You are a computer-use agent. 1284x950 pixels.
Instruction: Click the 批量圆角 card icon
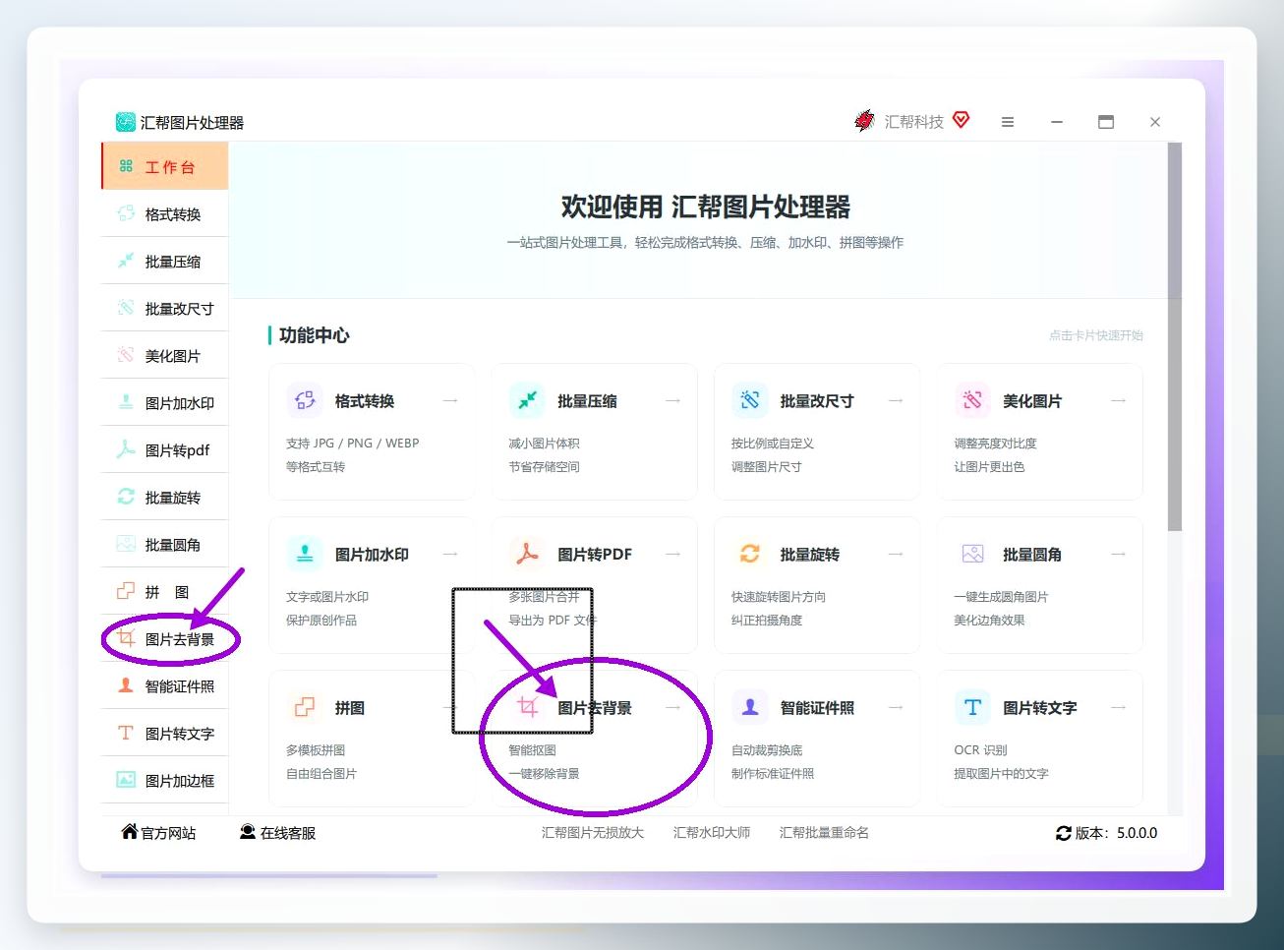(972, 554)
